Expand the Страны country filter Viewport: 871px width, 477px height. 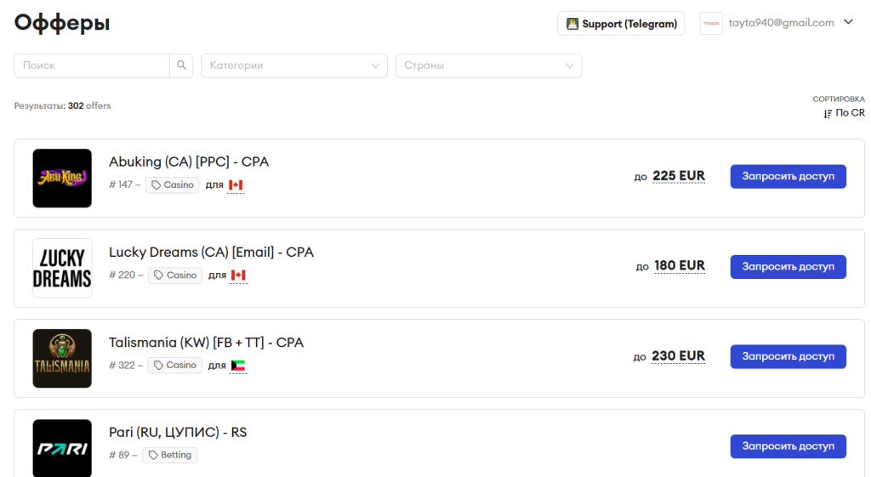[488, 65]
